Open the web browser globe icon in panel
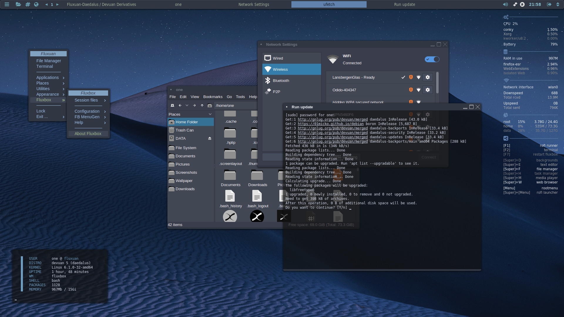This screenshot has width=564, height=317. (36, 4)
